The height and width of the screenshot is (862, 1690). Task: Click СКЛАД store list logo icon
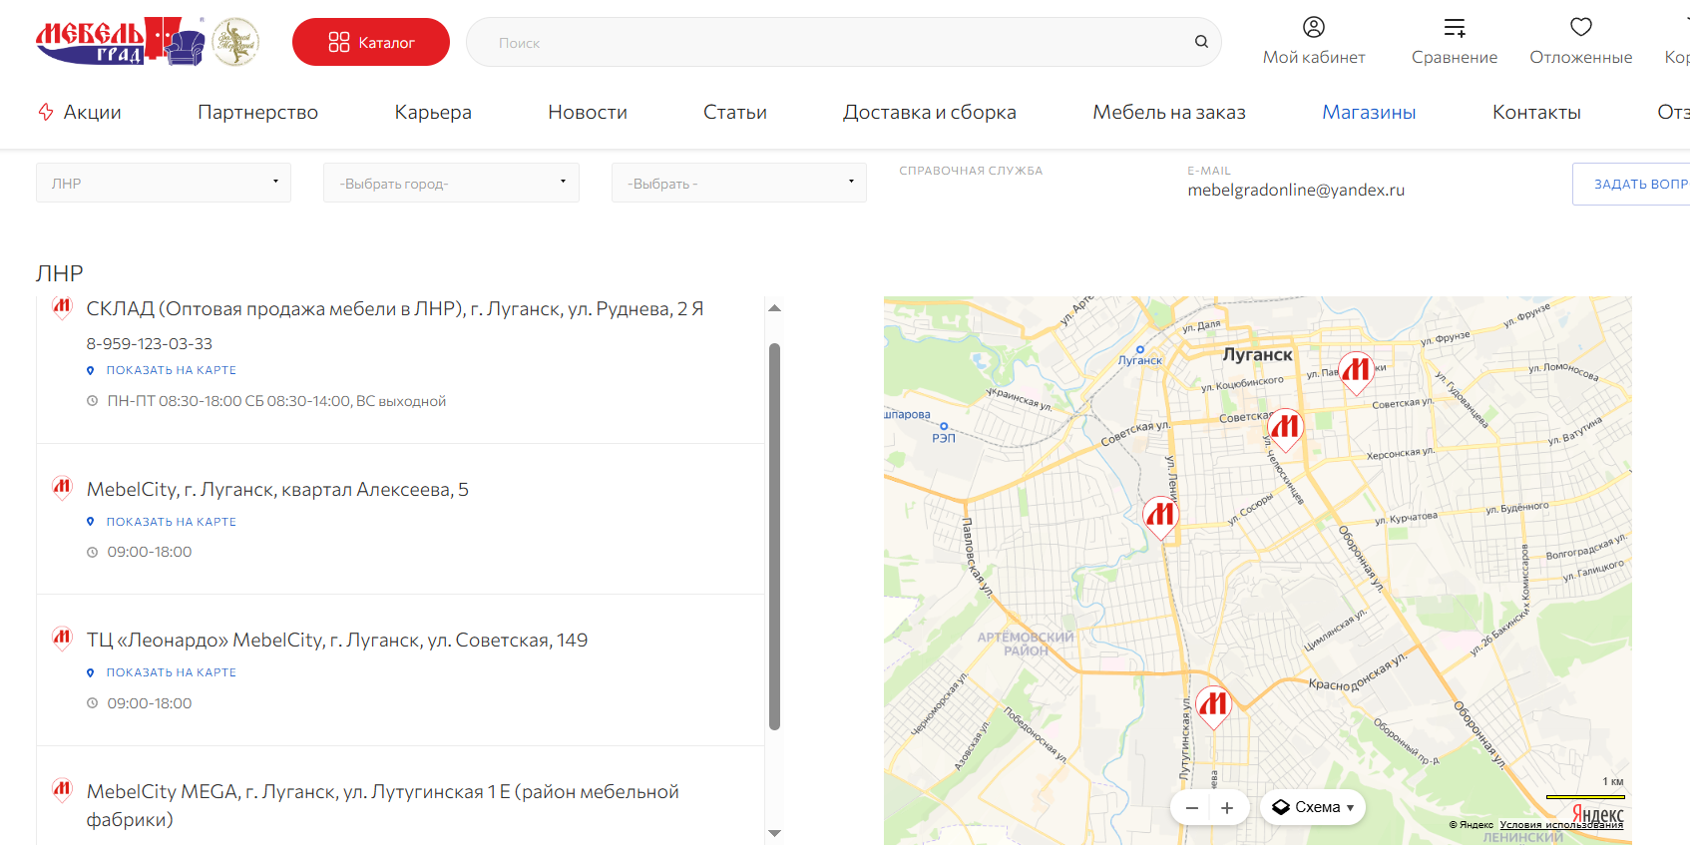tap(62, 307)
